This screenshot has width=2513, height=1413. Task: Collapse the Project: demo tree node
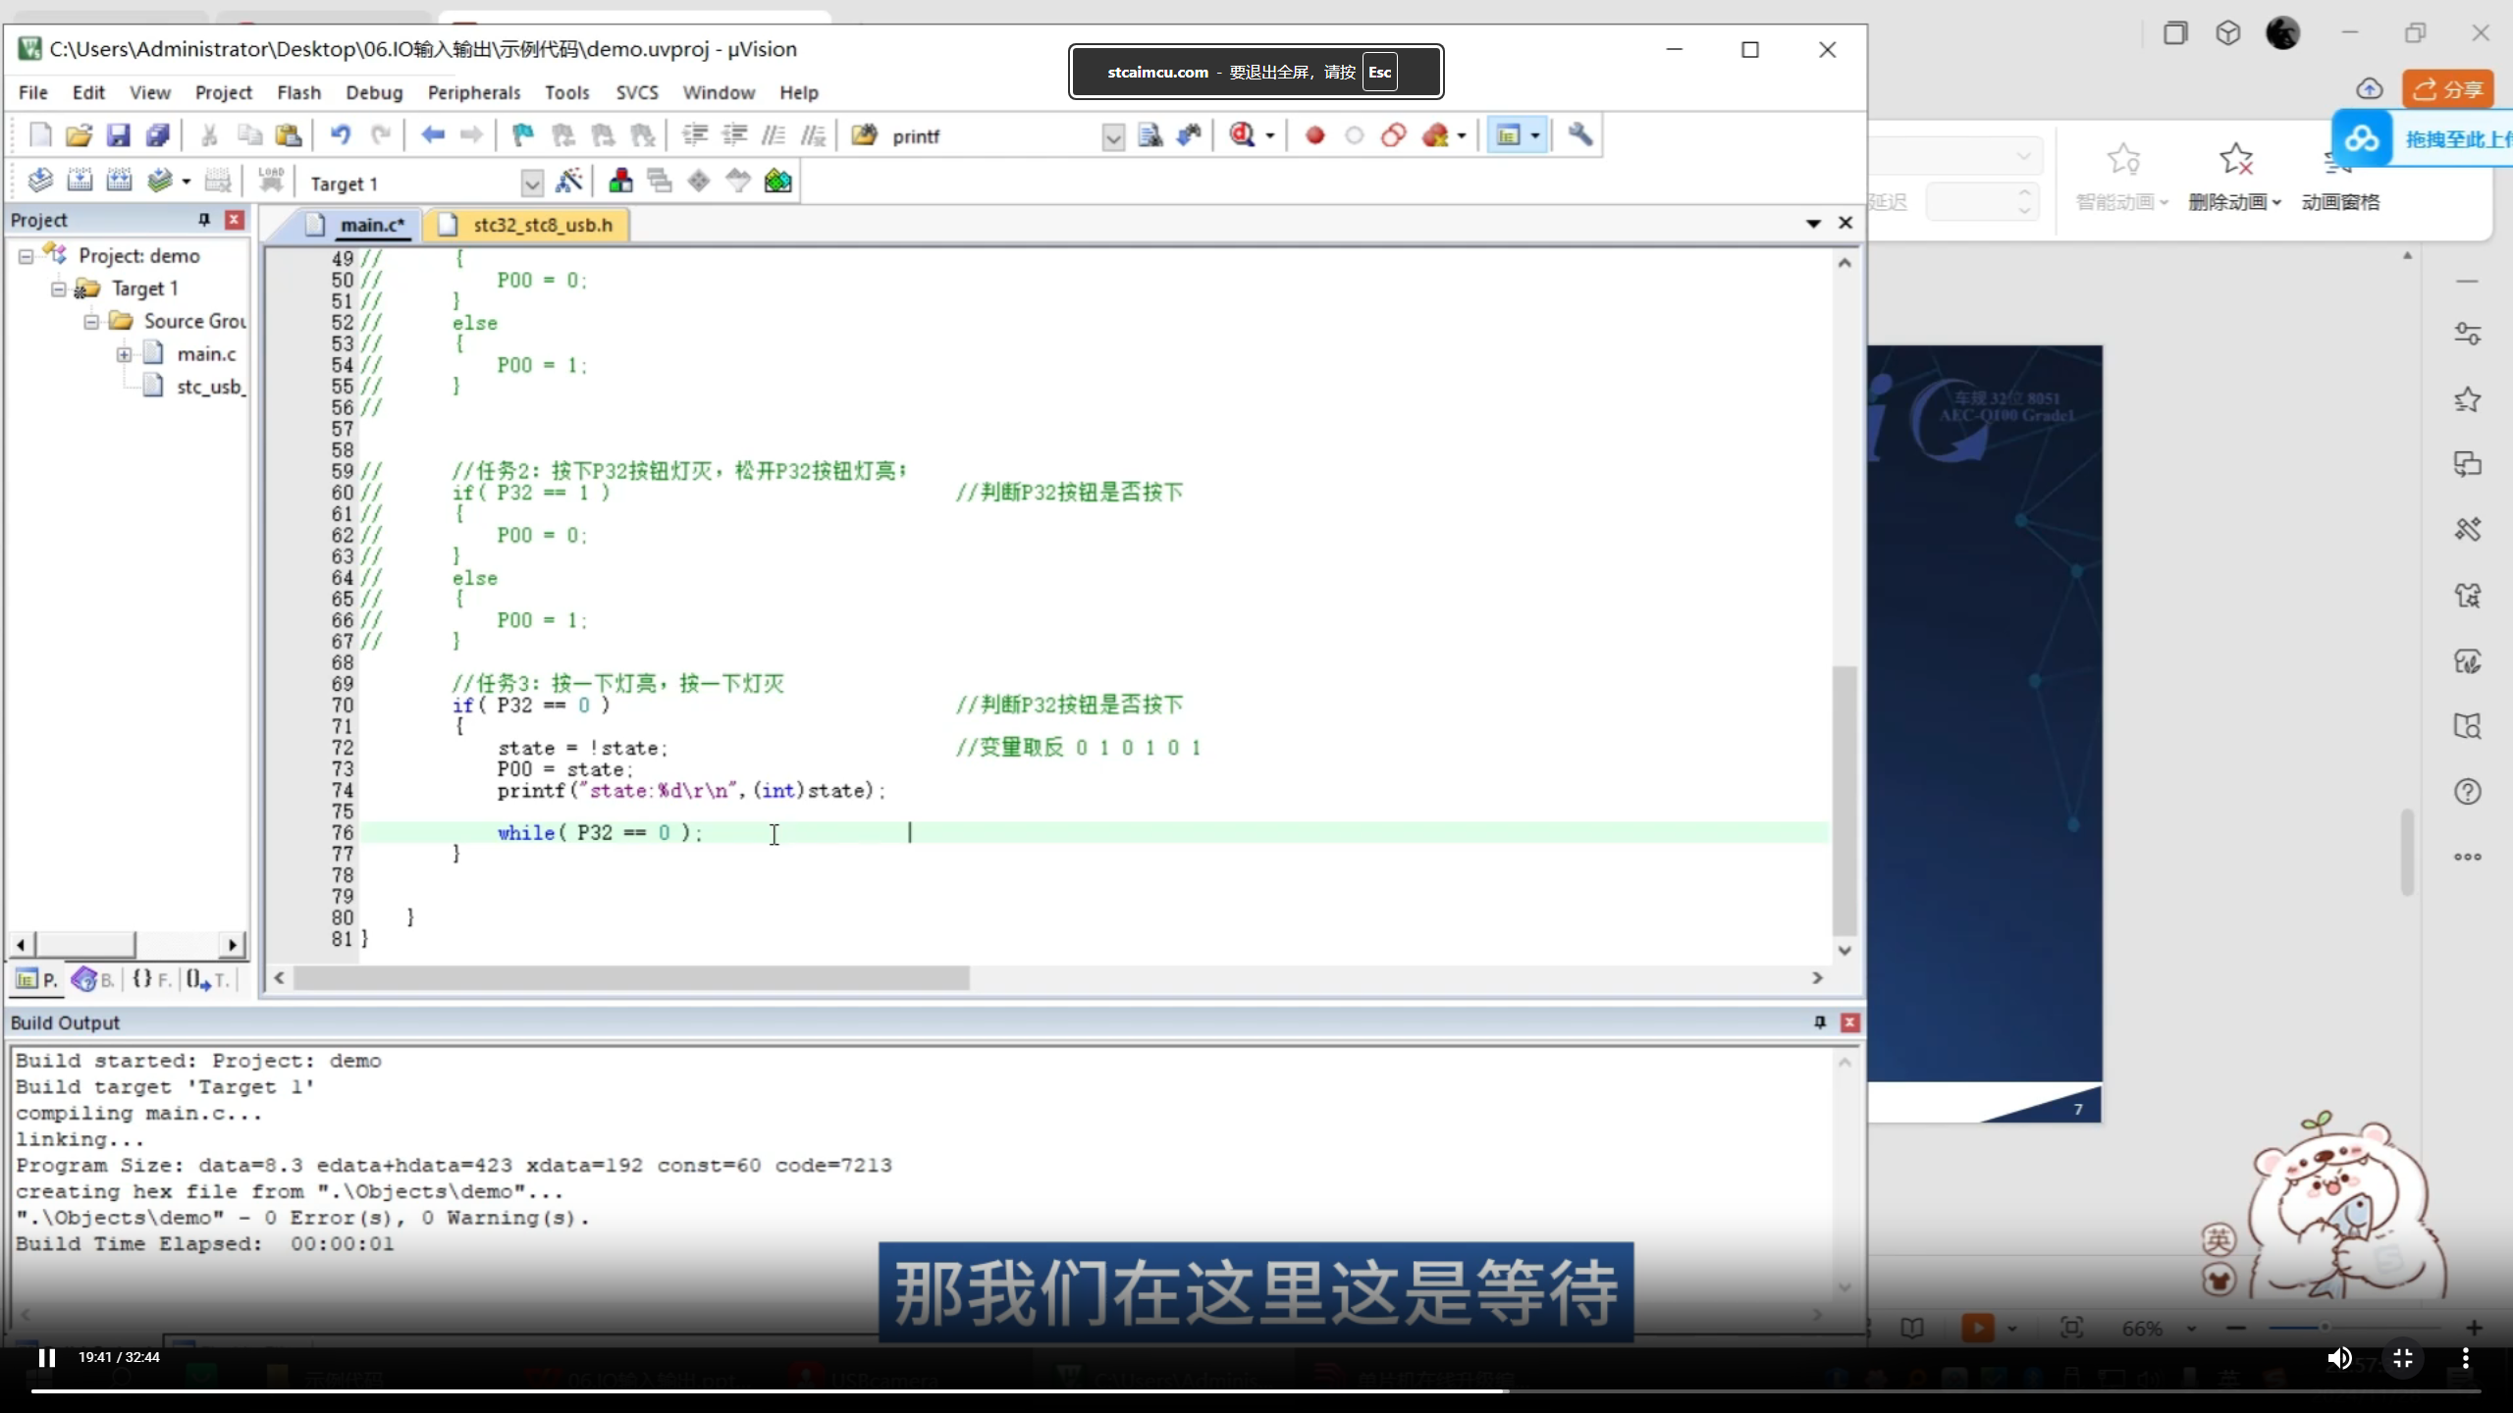pos(27,256)
